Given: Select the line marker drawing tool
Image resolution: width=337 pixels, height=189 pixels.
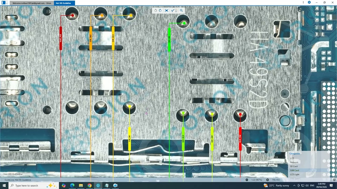Looking at the screenshot, I should (172, 10).
